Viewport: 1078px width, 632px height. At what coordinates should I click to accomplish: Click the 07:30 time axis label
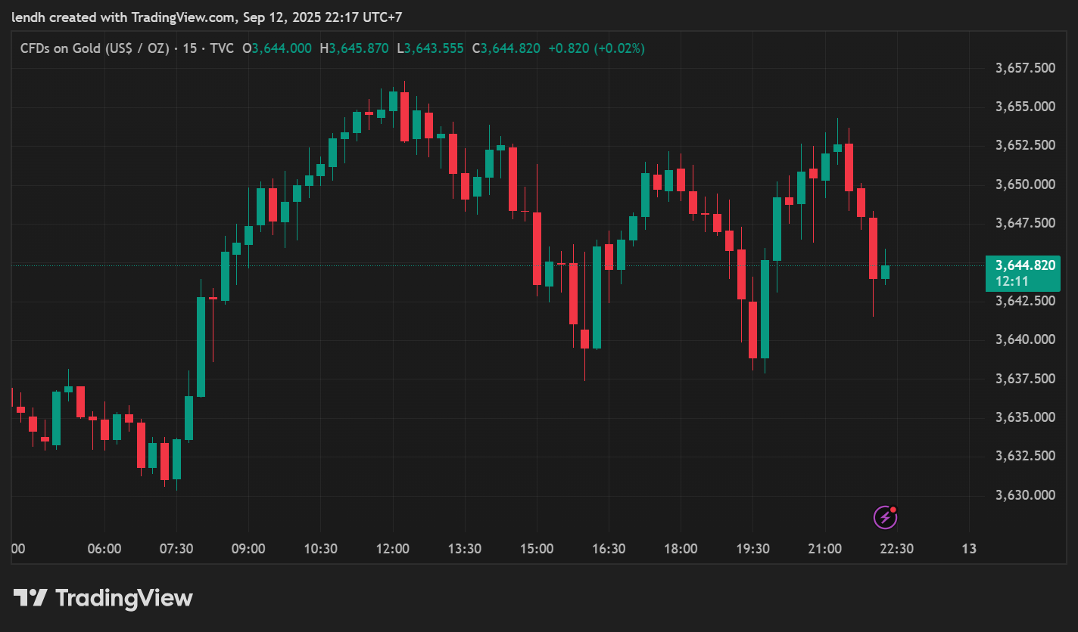point(176,549)
